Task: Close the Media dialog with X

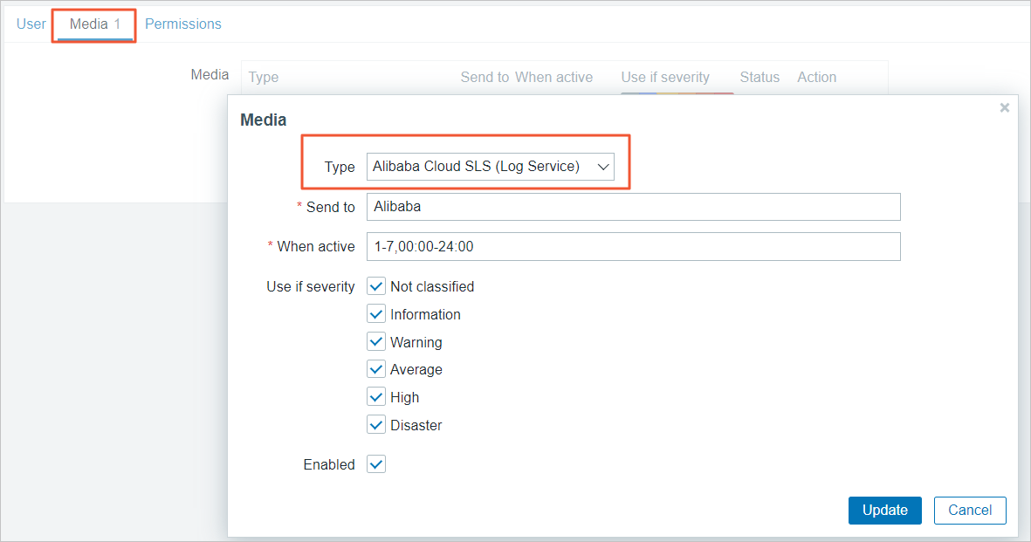Action: pyautogui.click(x=1004, y=107)
